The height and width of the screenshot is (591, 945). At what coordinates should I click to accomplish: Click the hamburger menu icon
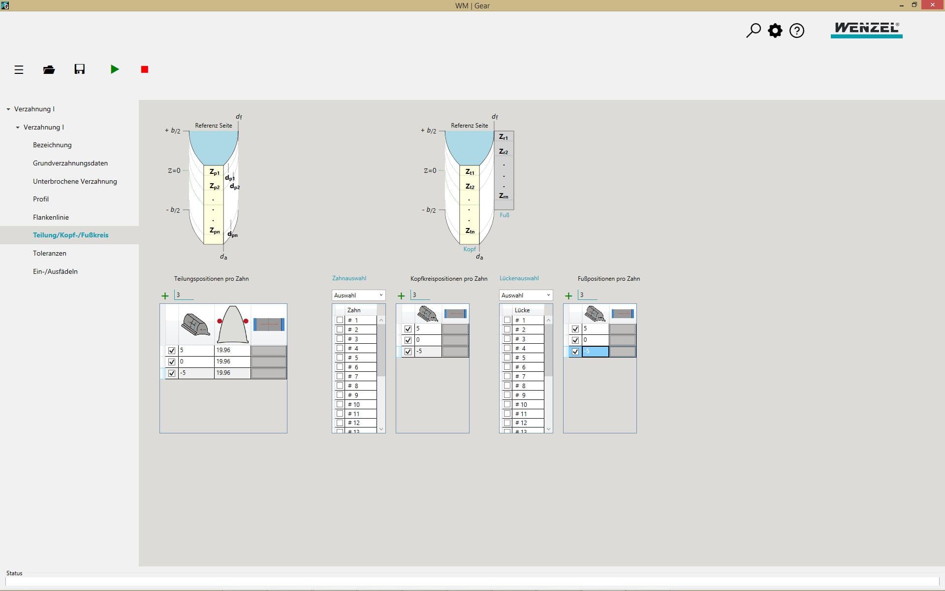pos(19,69)
